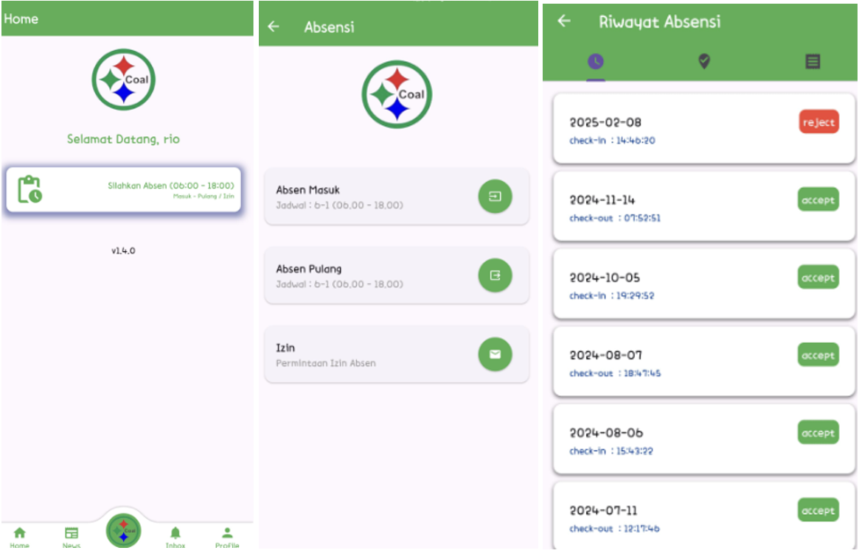This screenshot has width=859, height=556.
Task: Tap the center Coal logo navigation button
Action: click(123, 530)
